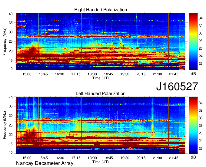Click the 35 MHz tick of Left Handed plot
The height and width of the screenshot is (167, 206).
tap(11, 106)
